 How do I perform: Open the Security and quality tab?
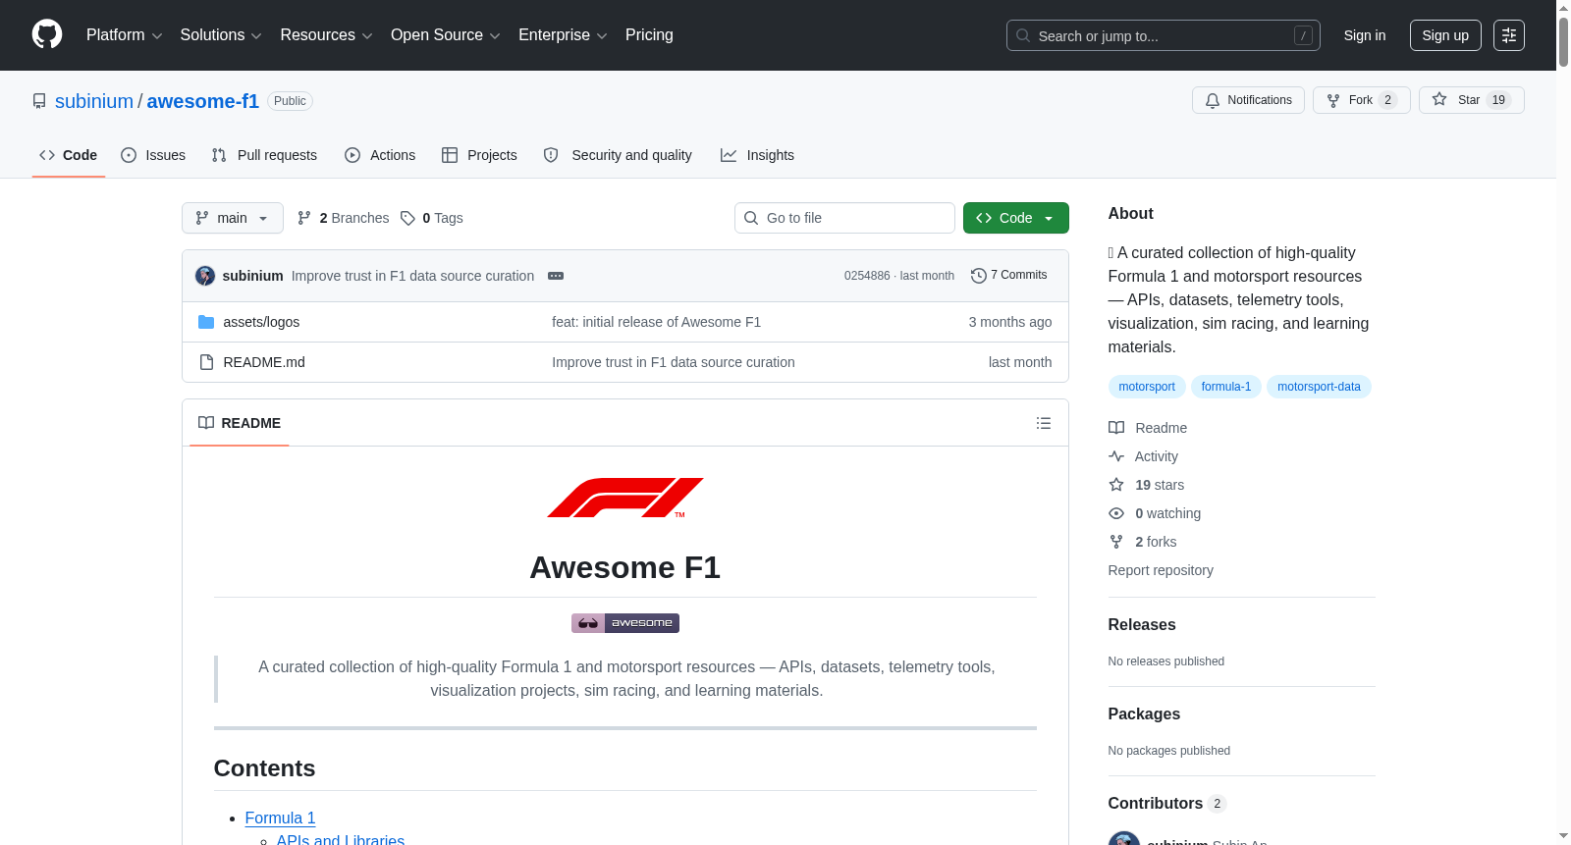click(618, 155)
